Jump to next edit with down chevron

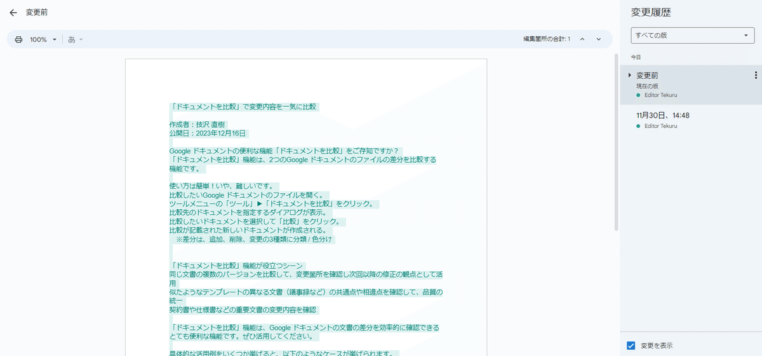[598, 39]
